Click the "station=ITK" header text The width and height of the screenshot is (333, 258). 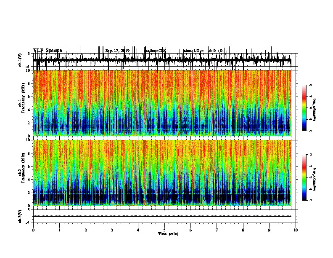155,51
